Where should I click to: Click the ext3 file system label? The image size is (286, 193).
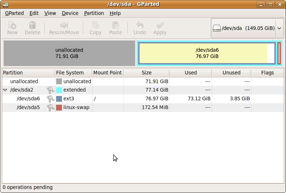(x=68, y=99)
